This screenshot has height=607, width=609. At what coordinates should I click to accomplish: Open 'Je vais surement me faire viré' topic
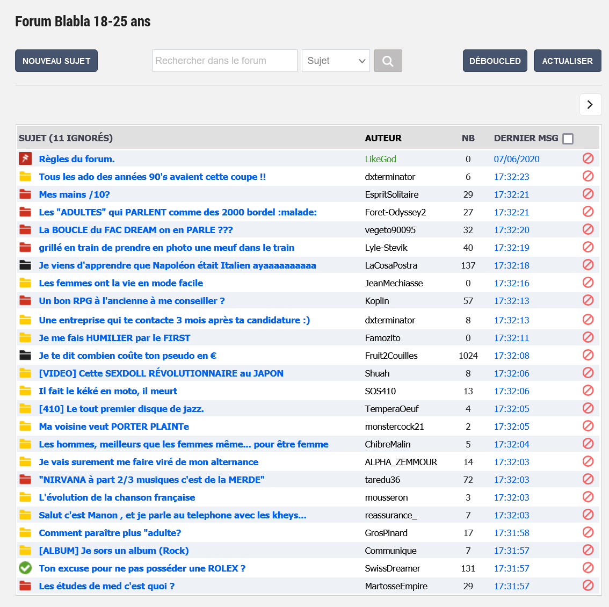point(148,461)
